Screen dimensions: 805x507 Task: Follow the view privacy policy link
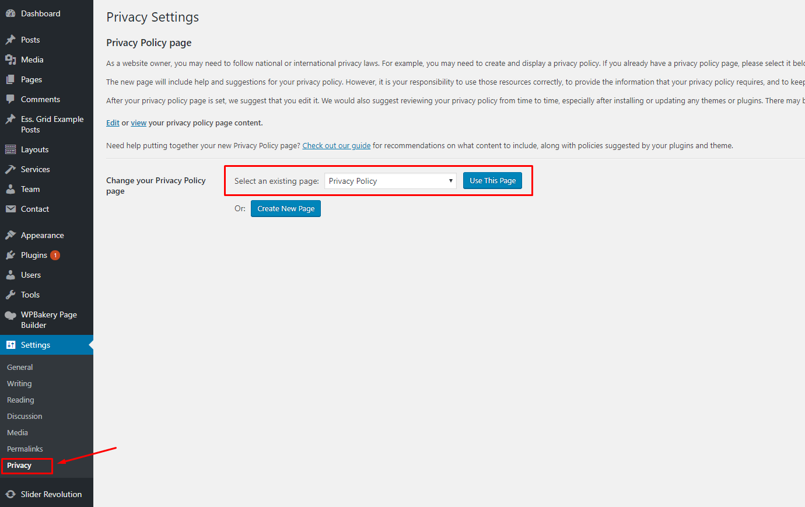138,123
